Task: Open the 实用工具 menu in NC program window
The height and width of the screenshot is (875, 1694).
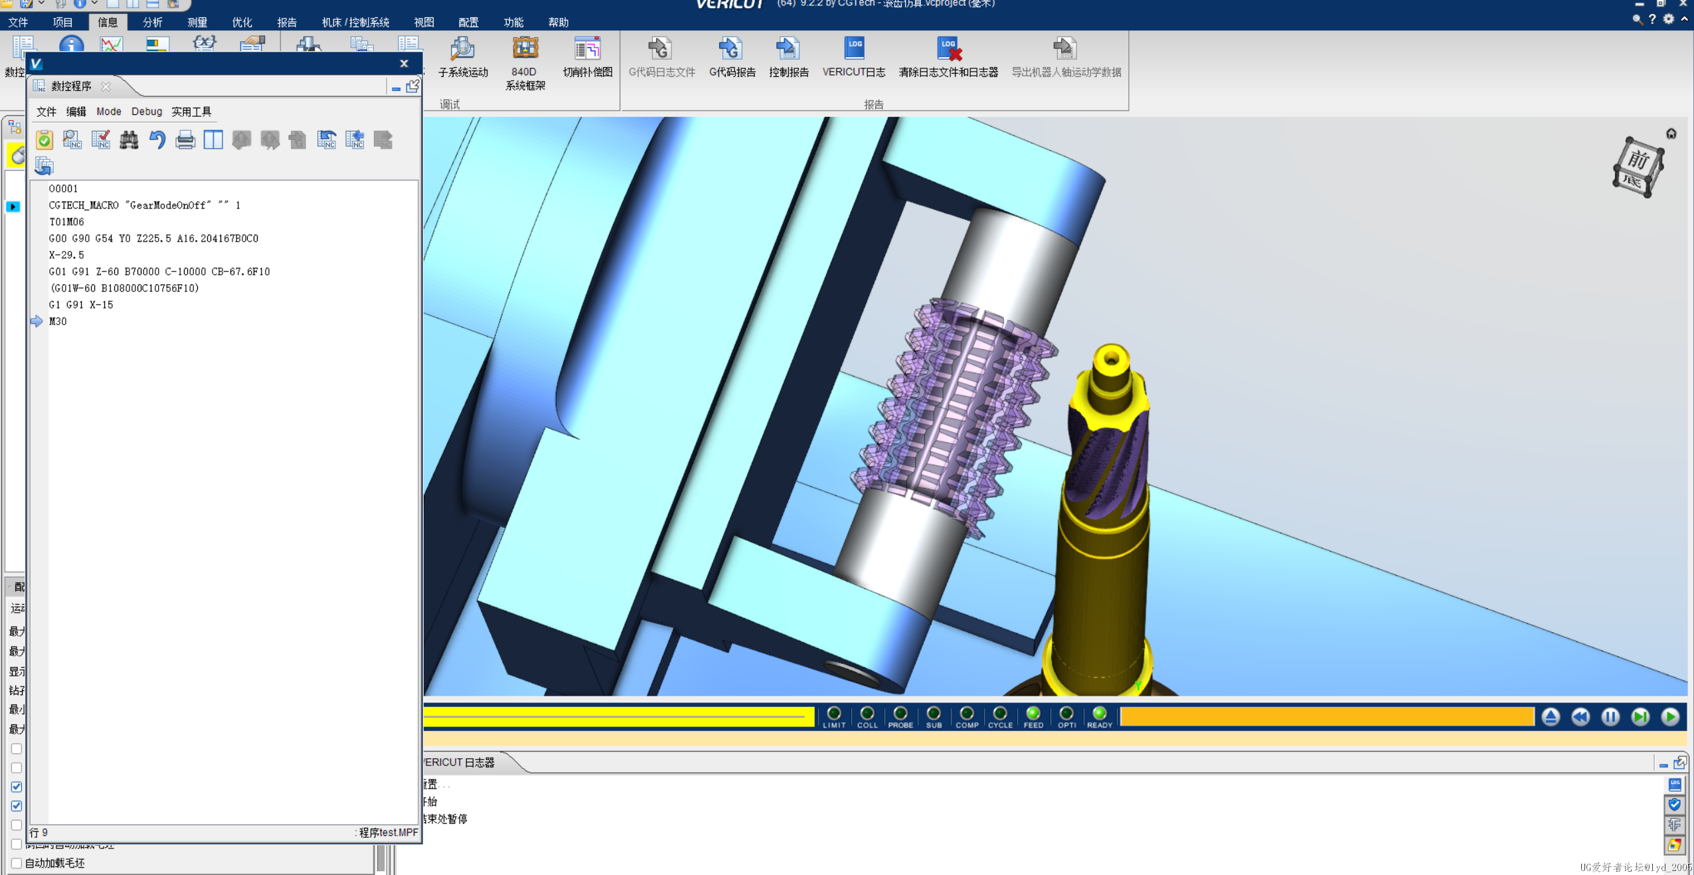Action: [191, 112]
